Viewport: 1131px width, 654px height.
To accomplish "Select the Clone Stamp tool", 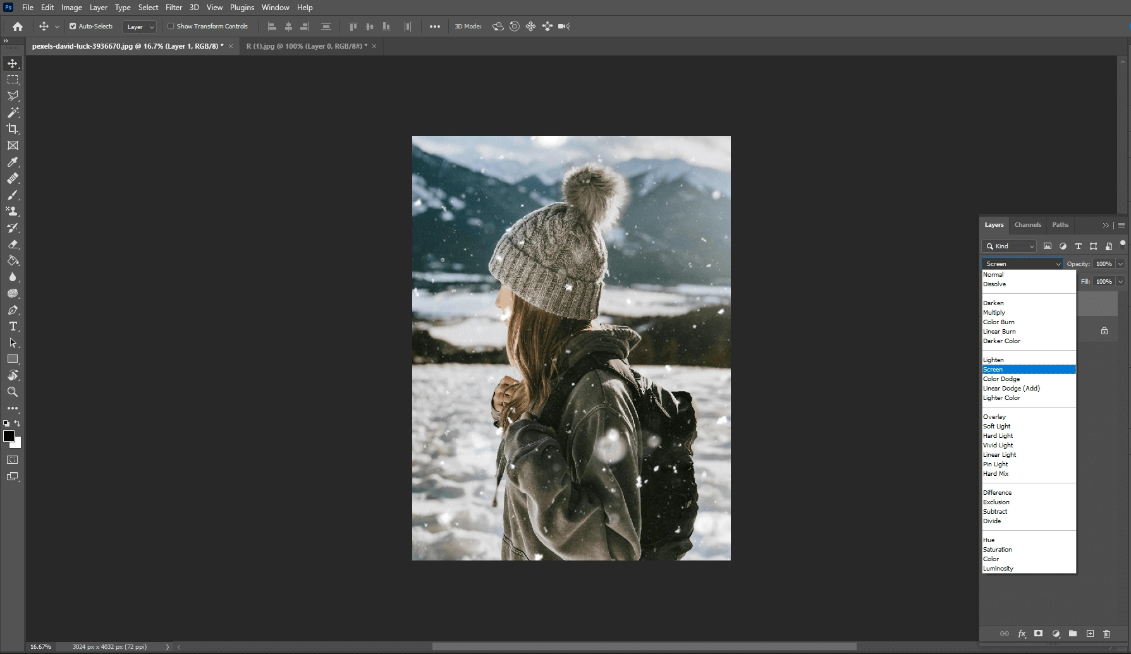I will point(13,211).
